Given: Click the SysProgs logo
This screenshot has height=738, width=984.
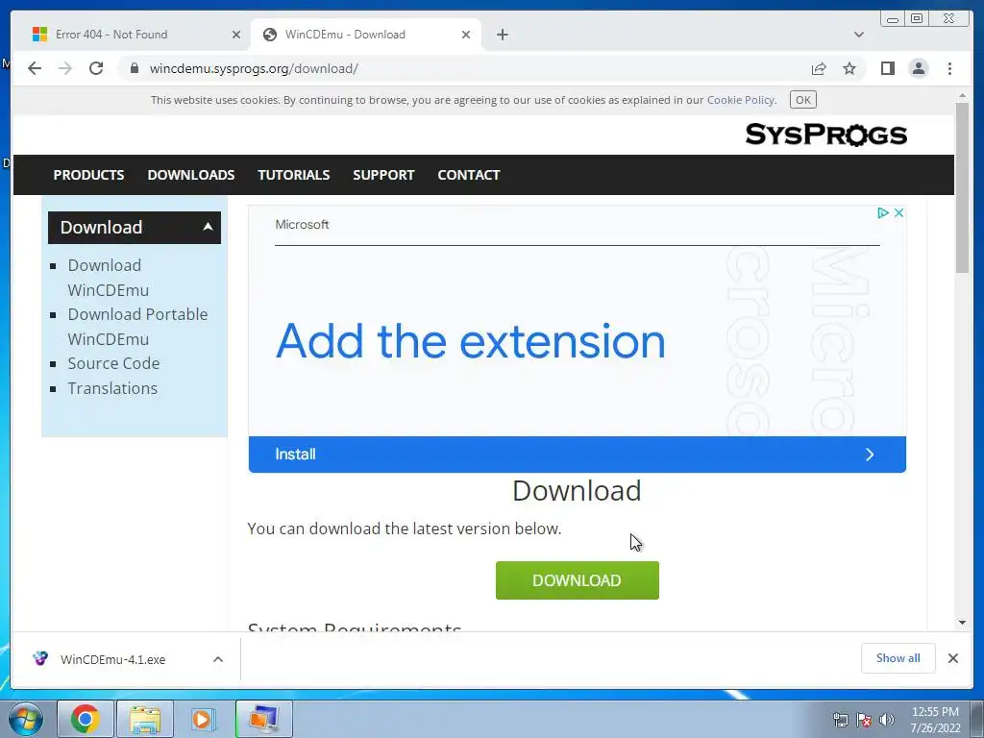Looking at the screenshot, I should 825,135.
